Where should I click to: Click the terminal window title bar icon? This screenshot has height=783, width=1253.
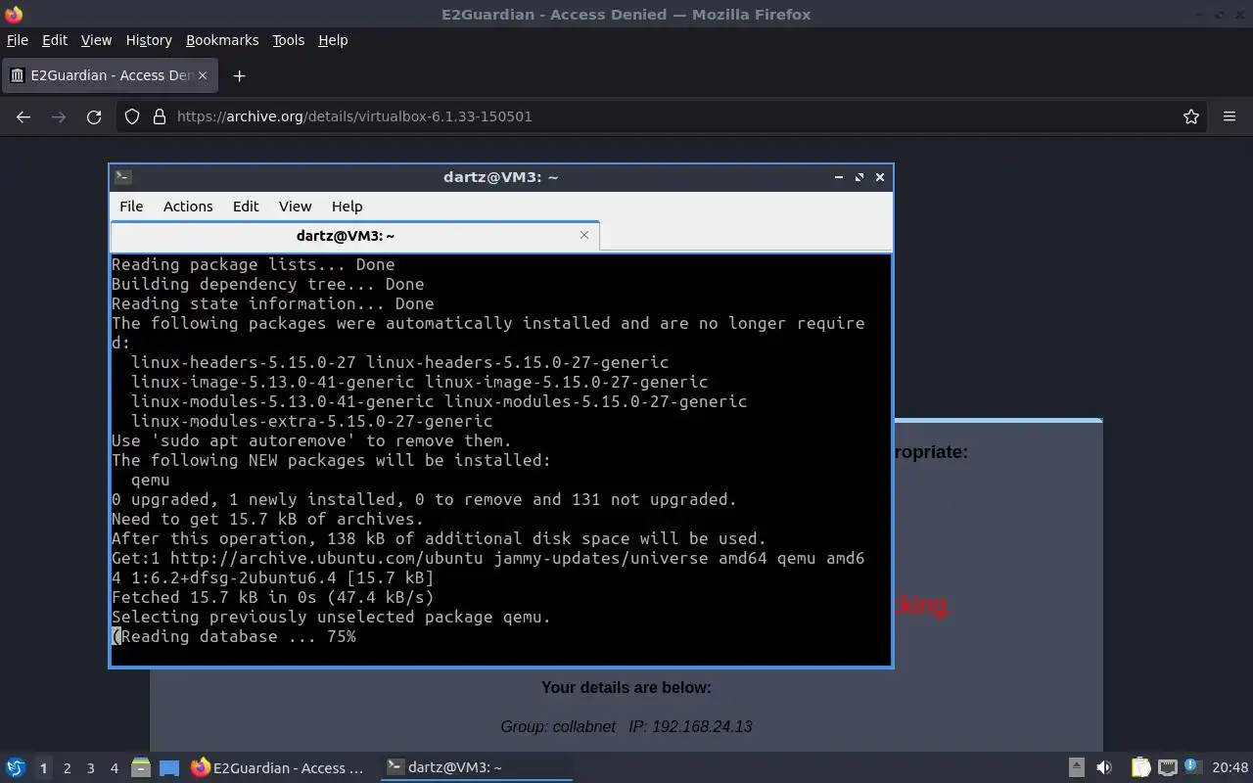point(123,177)
